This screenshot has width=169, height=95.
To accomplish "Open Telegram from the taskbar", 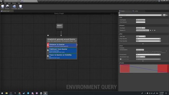I will coord(28,93).
